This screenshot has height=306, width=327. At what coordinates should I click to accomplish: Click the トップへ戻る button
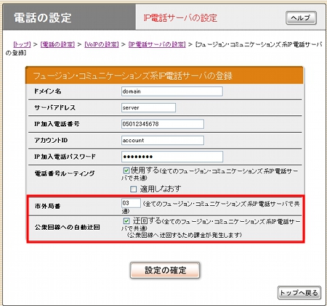(299, 293)
